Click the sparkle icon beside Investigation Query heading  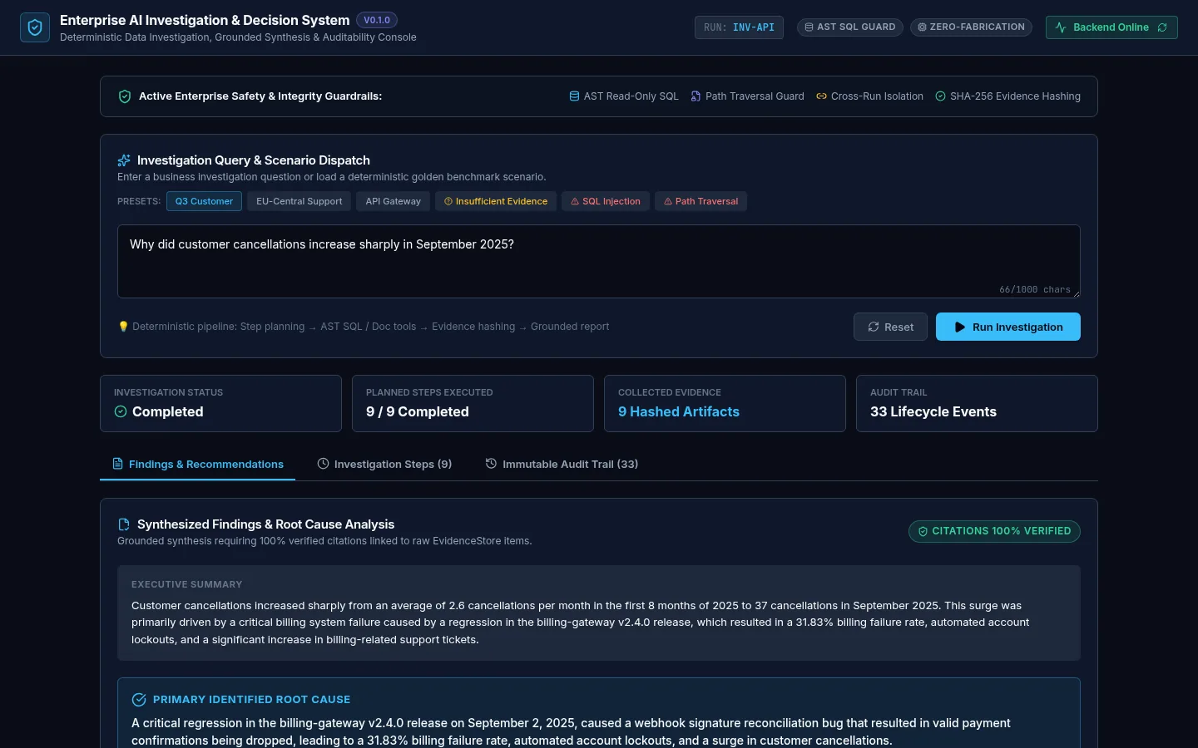point(124,160)
